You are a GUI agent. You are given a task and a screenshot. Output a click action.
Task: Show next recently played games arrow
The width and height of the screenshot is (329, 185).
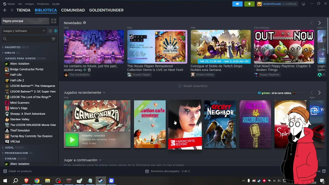(x=319, y=92)
